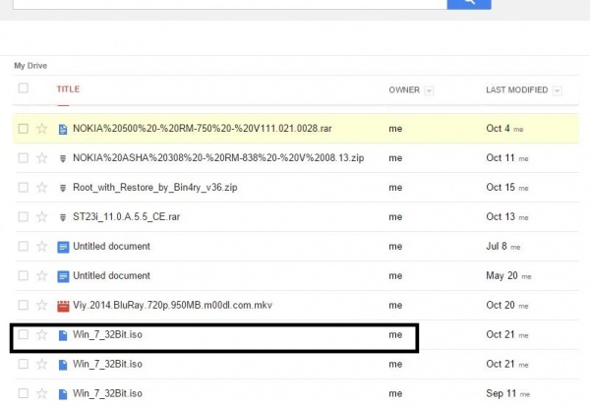
Task: Click file icon of NOKIA 500 RM-750 rar
Action: click(63, 130)
